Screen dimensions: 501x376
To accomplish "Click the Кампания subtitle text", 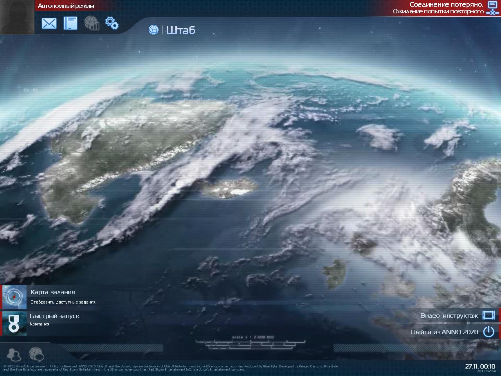I will point(39,324).
